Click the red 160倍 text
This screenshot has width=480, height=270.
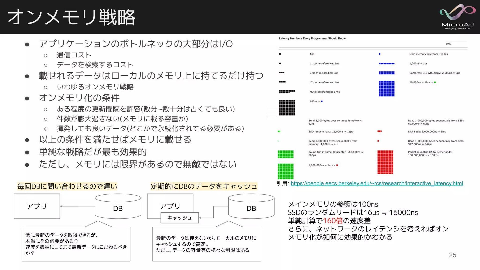333,221
